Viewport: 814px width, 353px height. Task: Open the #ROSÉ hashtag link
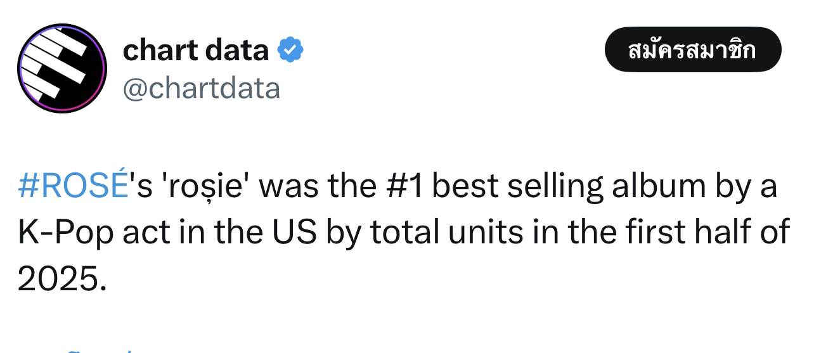[x=73, y=186]
